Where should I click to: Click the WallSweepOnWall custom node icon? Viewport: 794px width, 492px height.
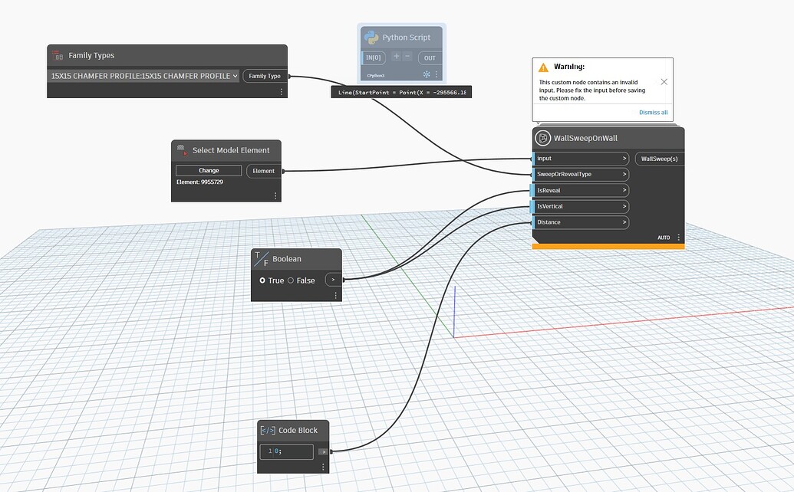pos(543,138)
